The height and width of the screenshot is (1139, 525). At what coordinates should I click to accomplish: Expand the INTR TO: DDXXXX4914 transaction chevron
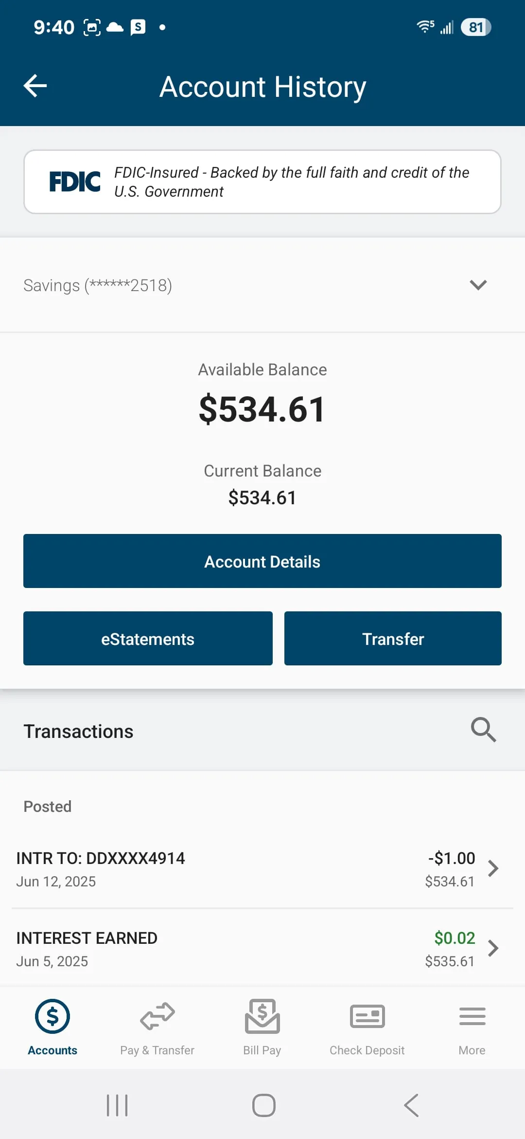pyautogui.click(x=493, y=868)
